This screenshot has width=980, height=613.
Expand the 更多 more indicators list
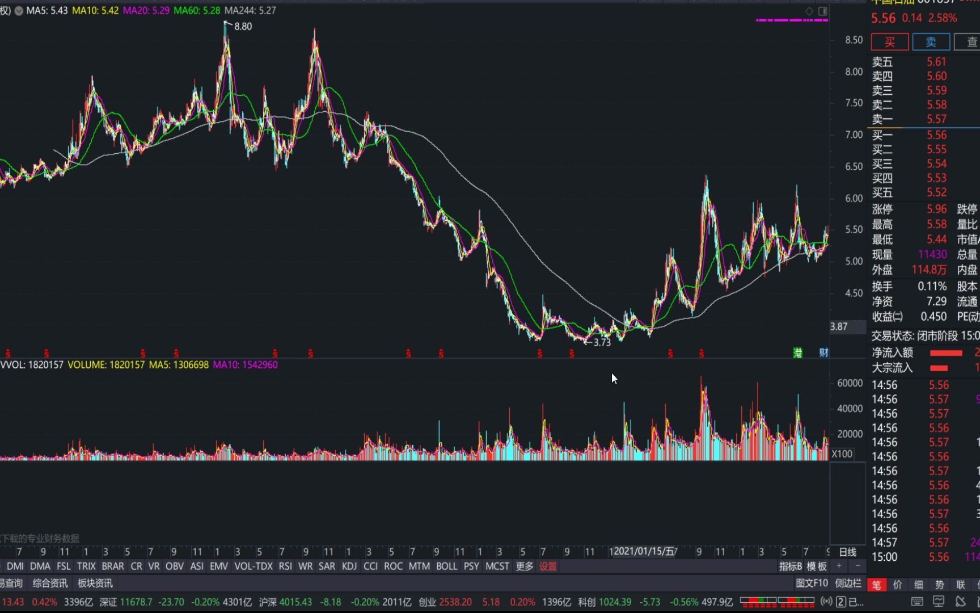tap(525, 566)
